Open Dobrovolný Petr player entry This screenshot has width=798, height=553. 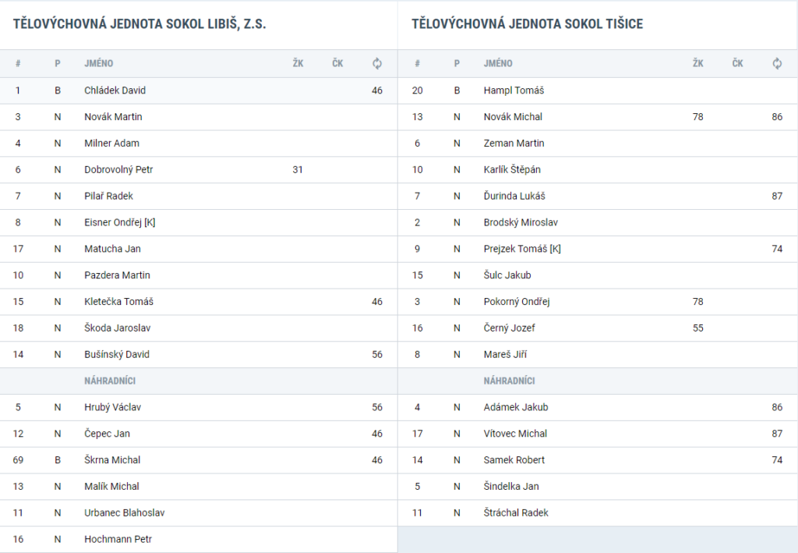click(118, 169)
